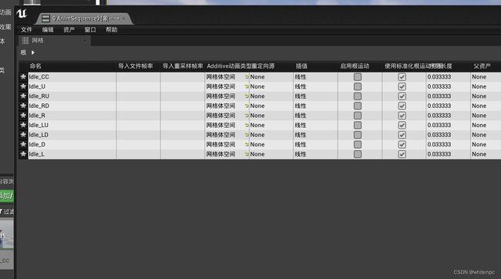Image resolution: width=501 pixels, height=279 pixels.
Task: Click the star icon beside Idle_R
Action: 23,116
